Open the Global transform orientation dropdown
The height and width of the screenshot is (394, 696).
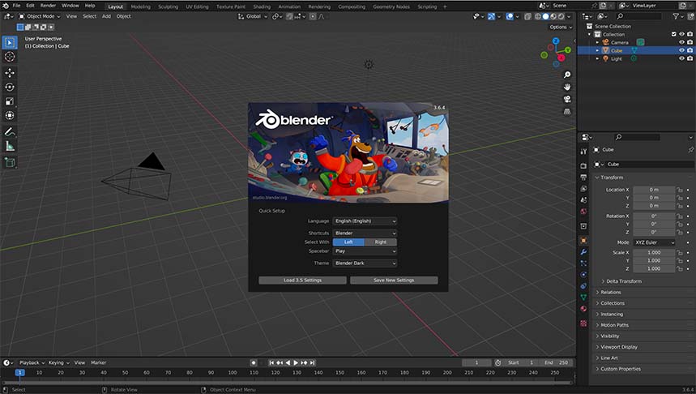(x=253, y=16)
